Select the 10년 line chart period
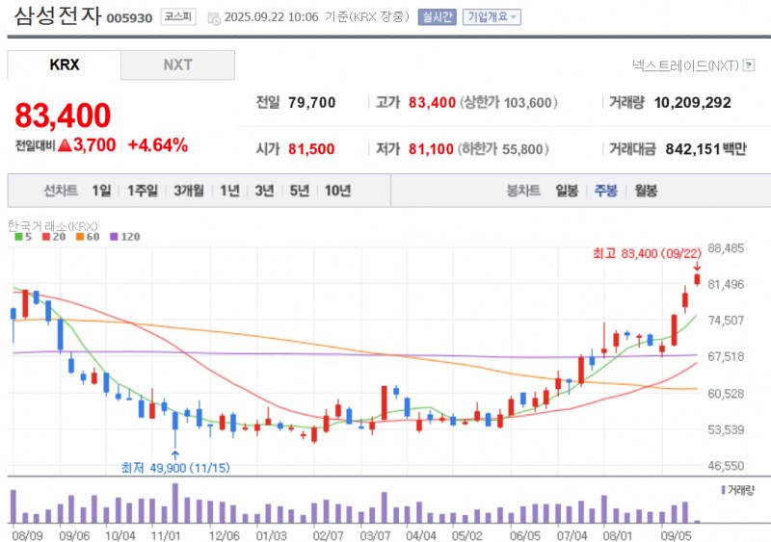Screen dimensions: 771x542 click(x=338, y=191)
